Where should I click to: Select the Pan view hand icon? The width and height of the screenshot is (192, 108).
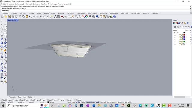pyautogui.click(x=34, y=16)
